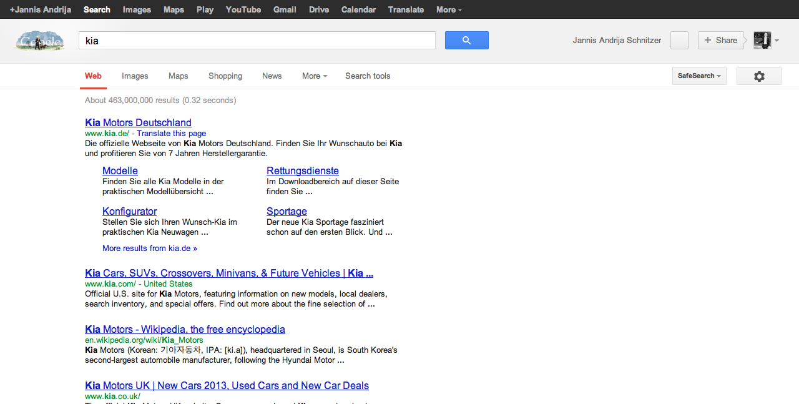
Task: Open the settings gear menu
Action: point(759,76)
